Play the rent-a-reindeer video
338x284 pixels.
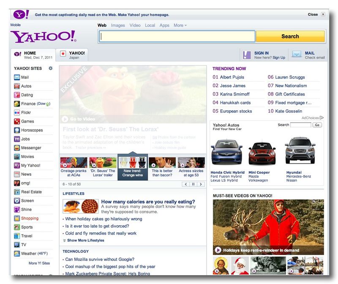(218, 250)
